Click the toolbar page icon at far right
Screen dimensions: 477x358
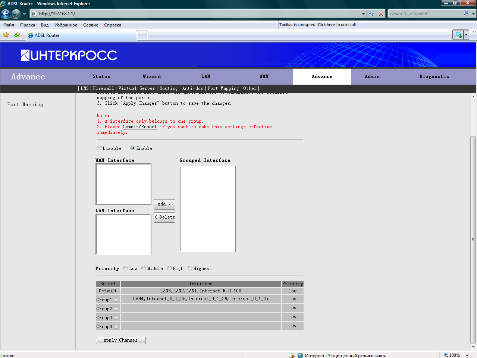click(x=458, y=35)
